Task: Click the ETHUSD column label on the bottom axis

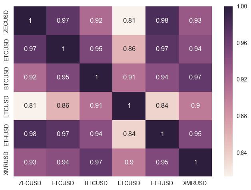Action: pyautogui.click(x=162, y=183)
